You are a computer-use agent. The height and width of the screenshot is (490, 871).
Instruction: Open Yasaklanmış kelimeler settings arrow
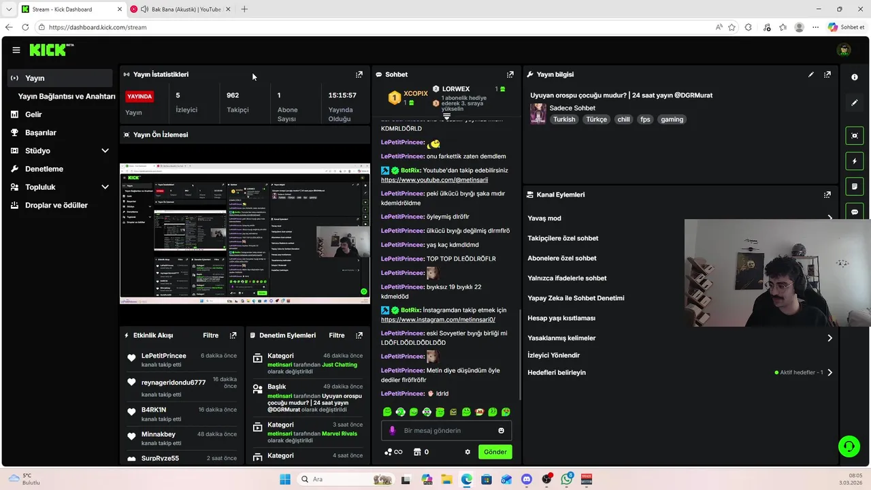pos(829,338)
